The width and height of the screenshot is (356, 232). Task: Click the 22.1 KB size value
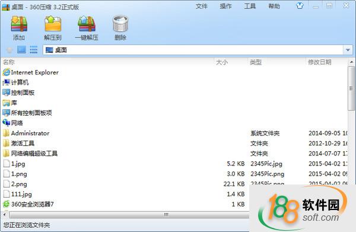[234, 184]
